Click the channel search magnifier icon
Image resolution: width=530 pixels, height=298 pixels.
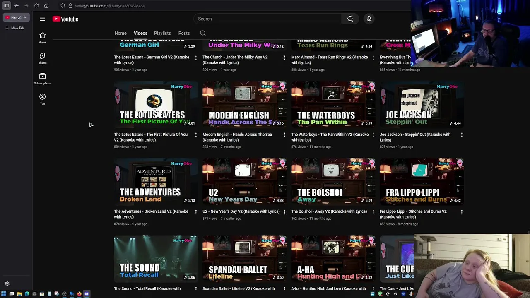pos(202,33)
